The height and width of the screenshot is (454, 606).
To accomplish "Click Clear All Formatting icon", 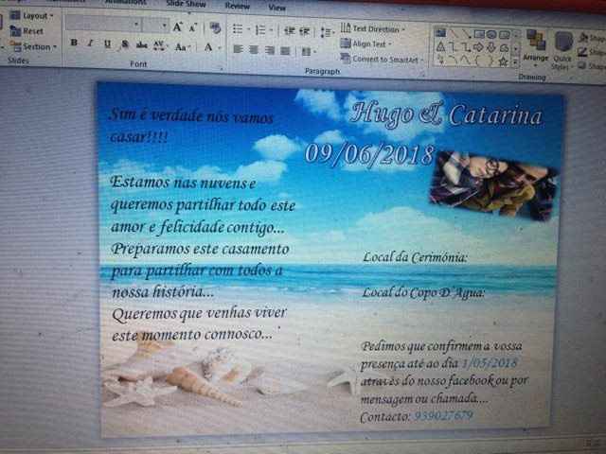I will pyautogui.click(x=215, y=27).
